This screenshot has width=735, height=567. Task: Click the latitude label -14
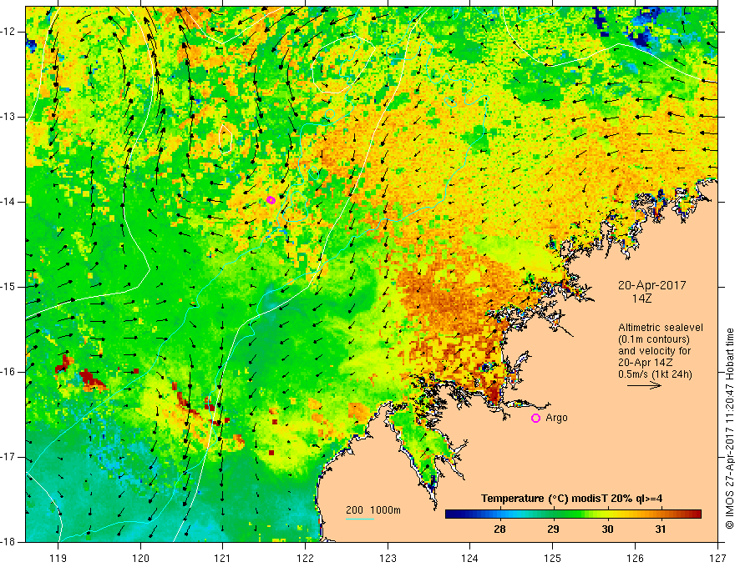tap(8, 202)
